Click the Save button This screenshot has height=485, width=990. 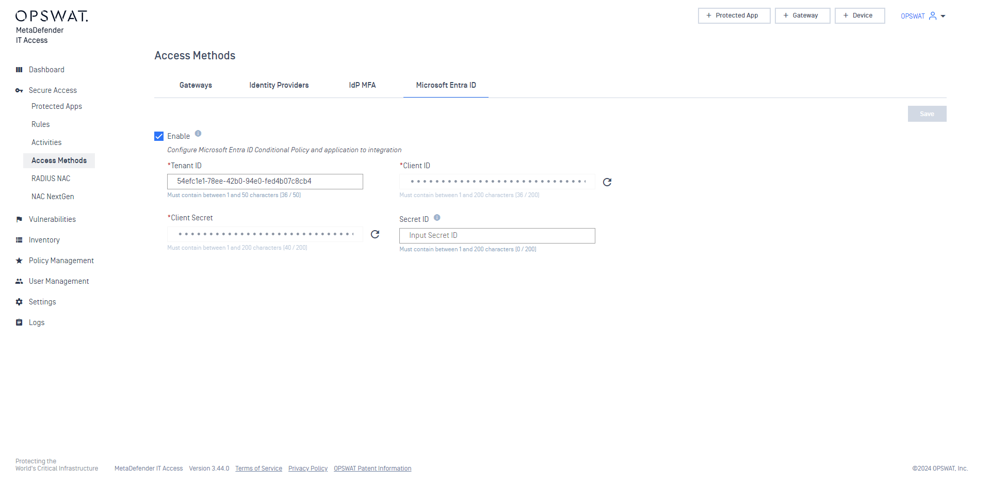(x=927, y=114)
